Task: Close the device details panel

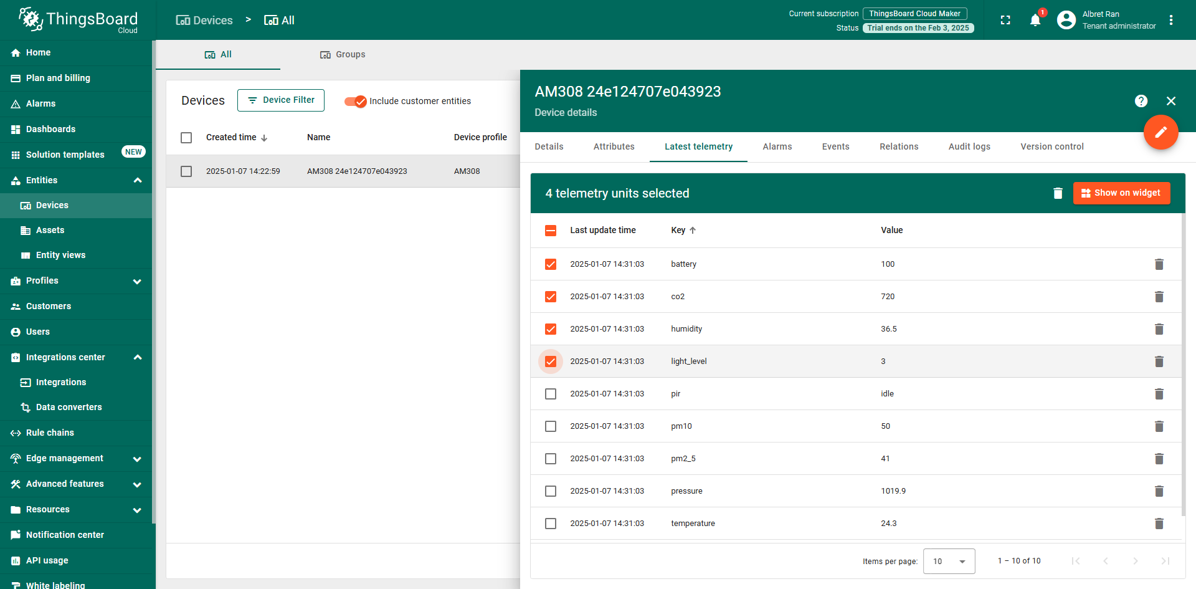Action: (x=1171, y=101)
